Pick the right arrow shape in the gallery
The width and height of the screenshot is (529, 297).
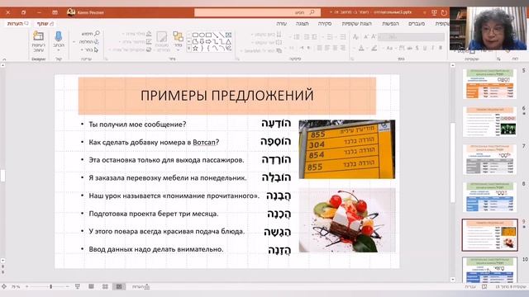coord(208,42)
